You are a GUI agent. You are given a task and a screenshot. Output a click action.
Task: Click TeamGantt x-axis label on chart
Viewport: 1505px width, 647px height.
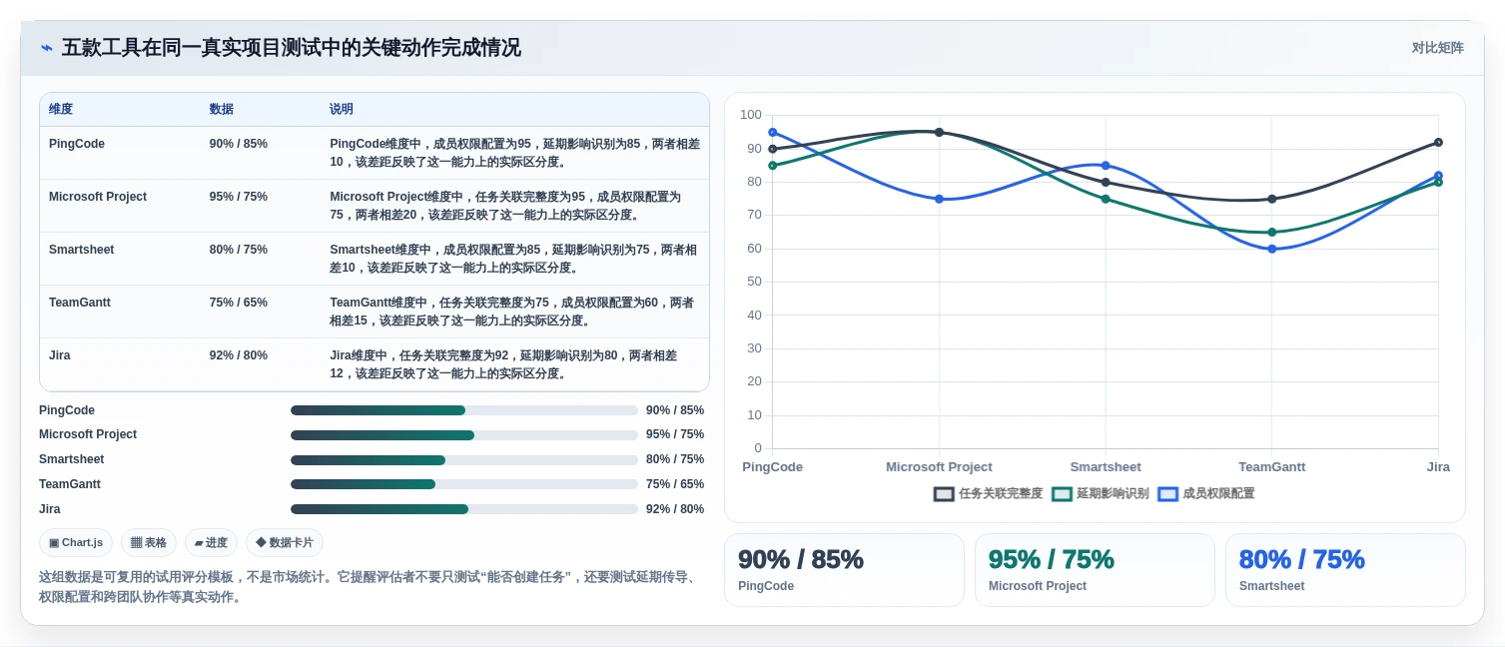tap(1272, 467)
